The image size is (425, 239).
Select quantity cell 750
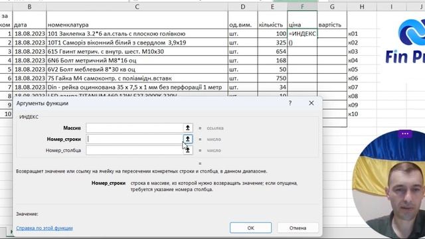pyautogui.click(x=272, y=78)
